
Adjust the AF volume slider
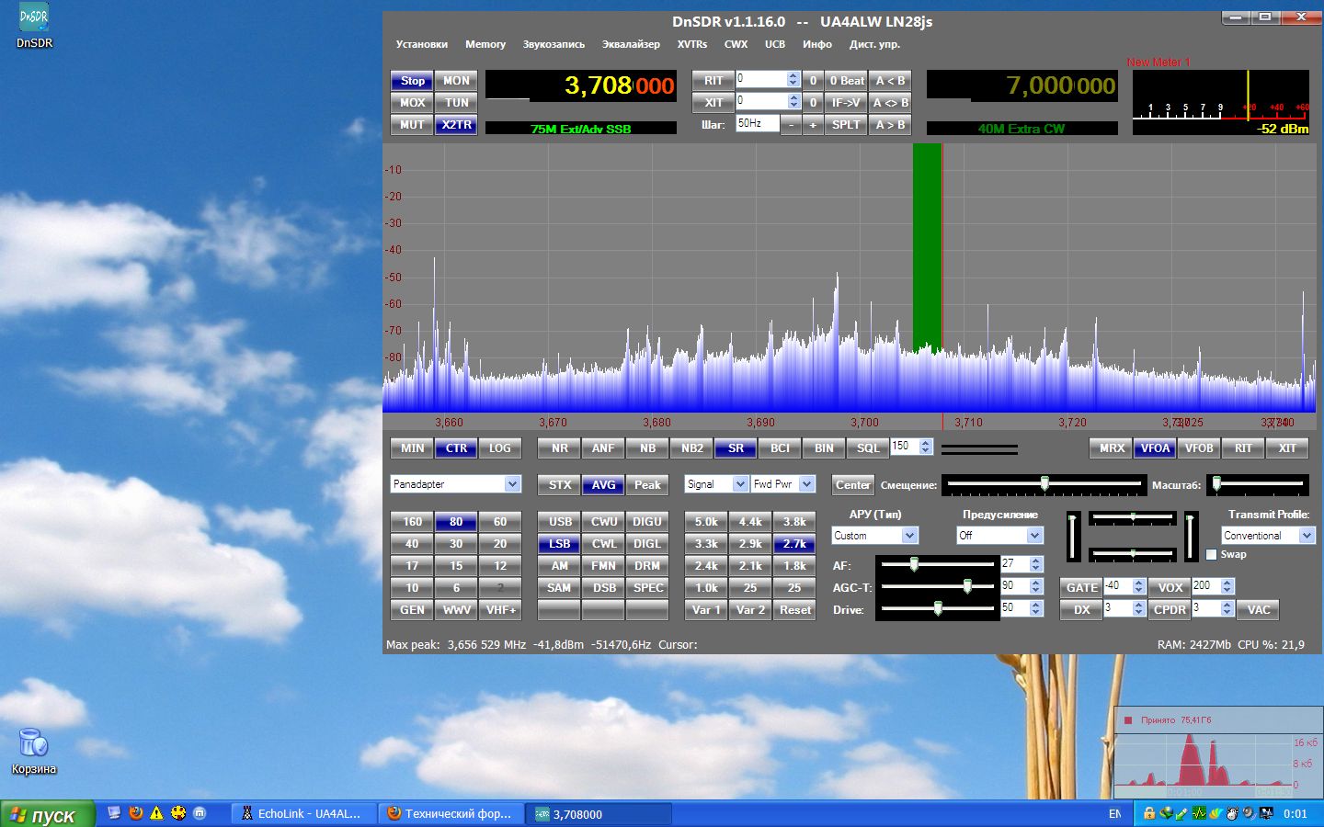pos(914,565)
